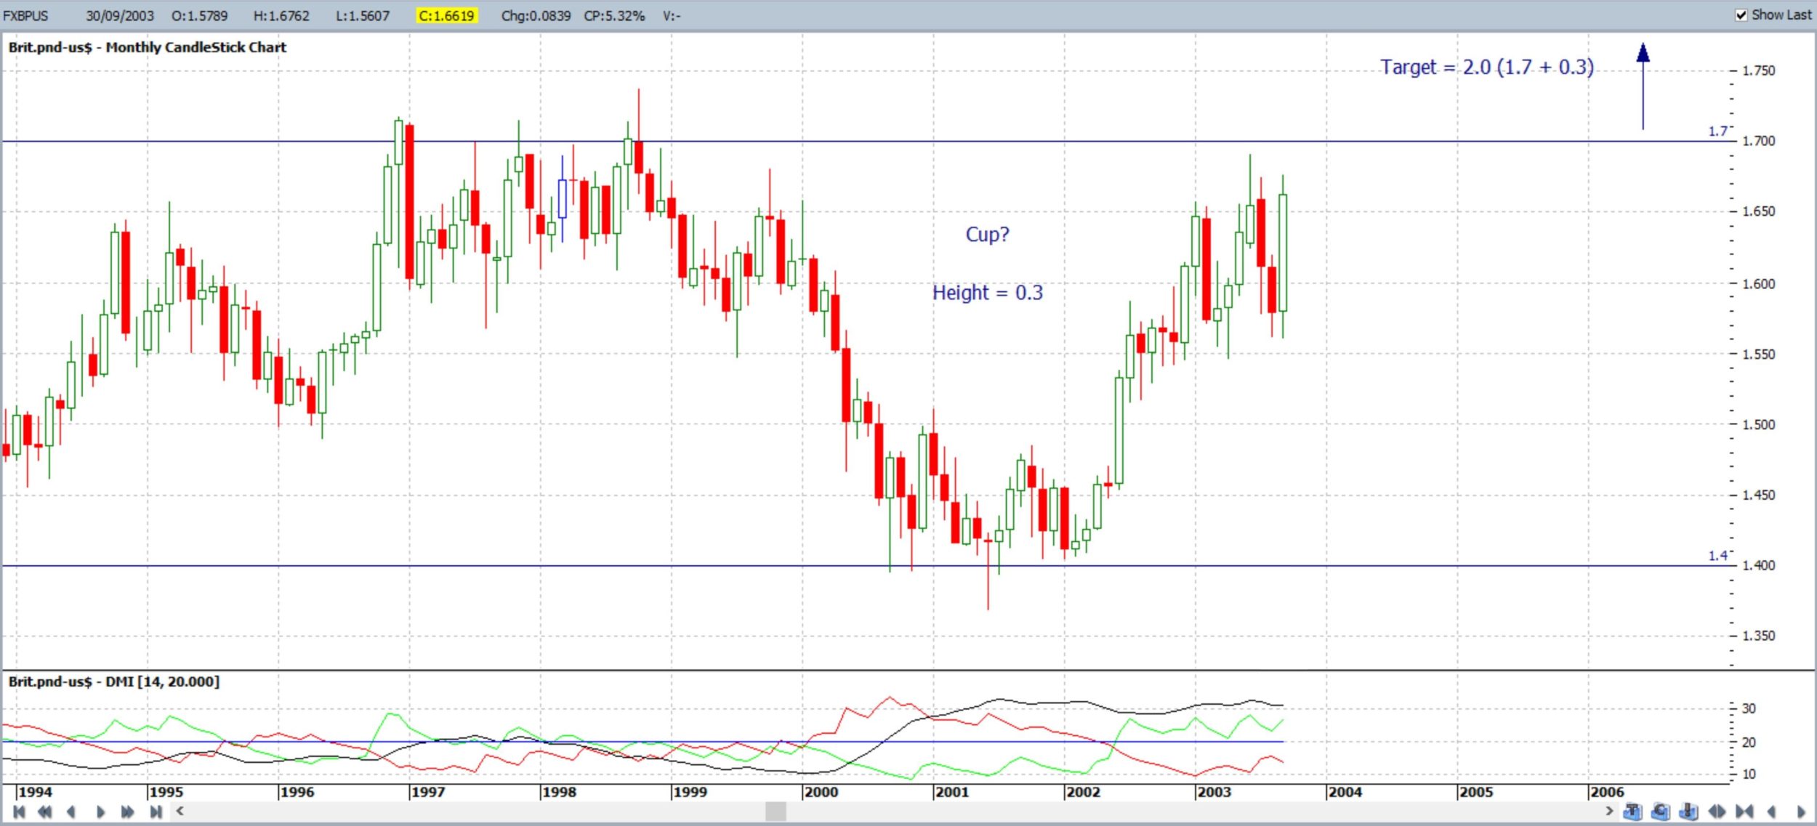
Task: Jump to the first bar of the chart
Action: click(19, 811)
